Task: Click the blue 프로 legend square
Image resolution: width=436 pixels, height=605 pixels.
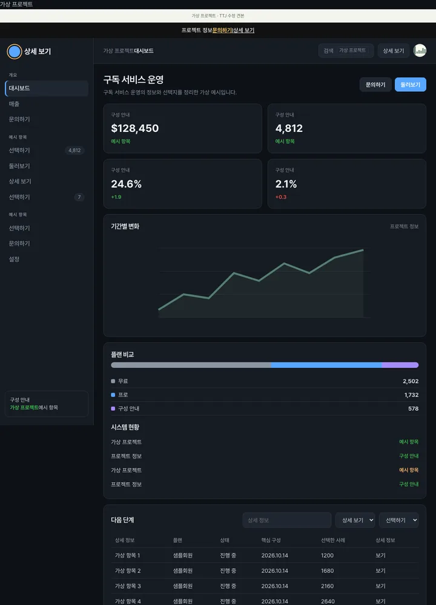Action: (x=113, y=394)
